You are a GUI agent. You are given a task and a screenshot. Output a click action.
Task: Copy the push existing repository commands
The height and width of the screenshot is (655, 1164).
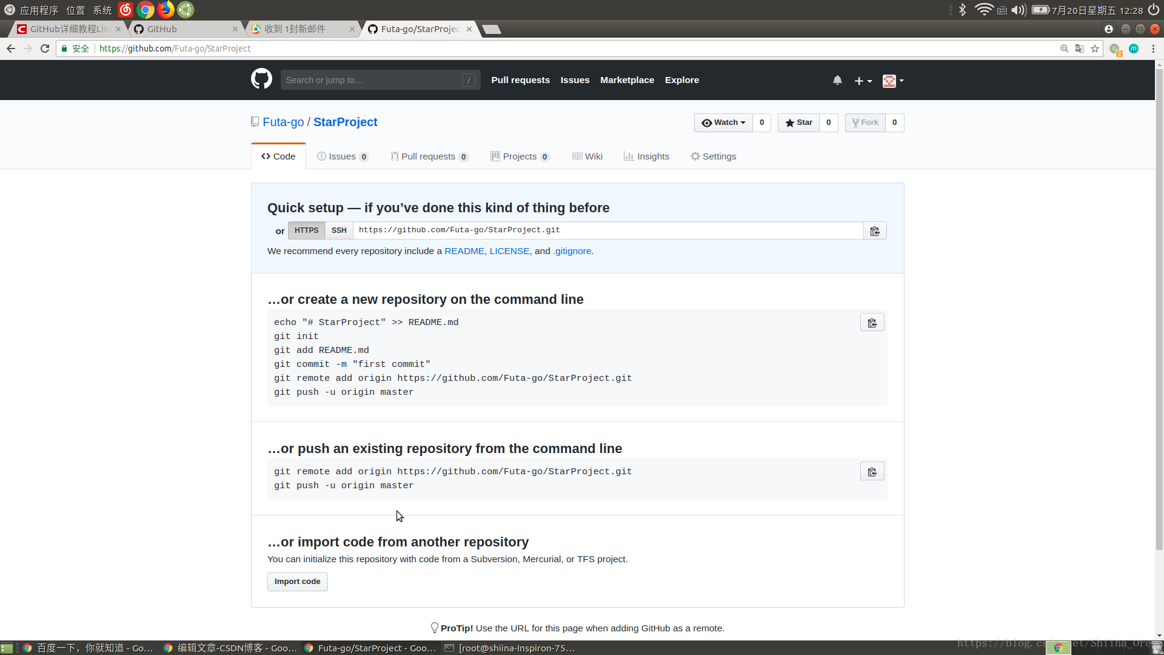[x=872, y=472]
